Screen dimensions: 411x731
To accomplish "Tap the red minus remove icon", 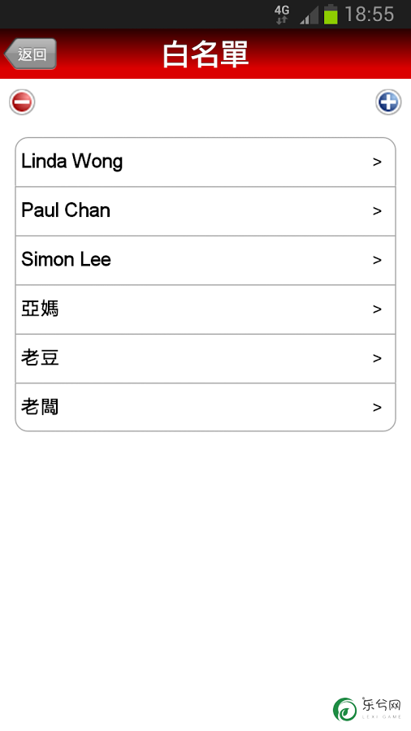I will [x=22, y=102].
